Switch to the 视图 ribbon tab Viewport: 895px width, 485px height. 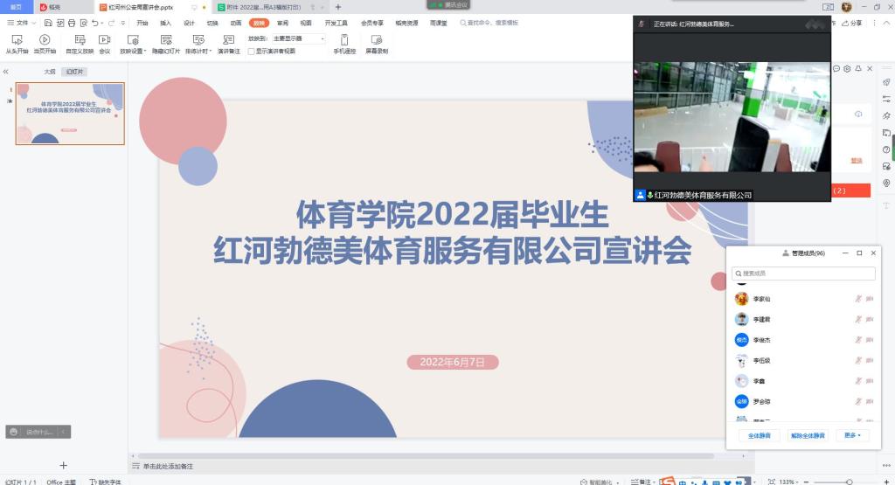(306, 23)
